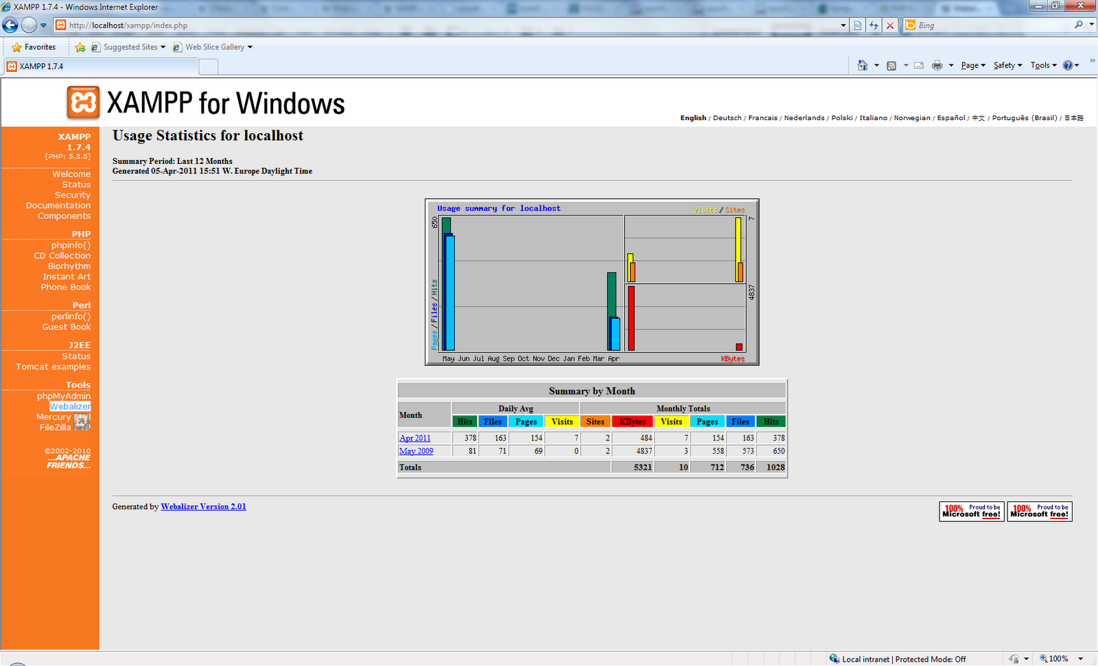
Task: Open the Favorites star button
Action: (x=34, y=47)
